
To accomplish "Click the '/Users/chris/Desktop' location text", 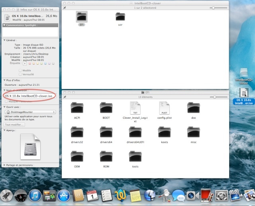I will pos(35,54).
